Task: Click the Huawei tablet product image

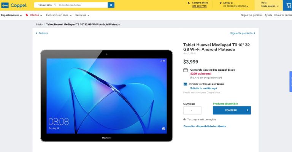Action: tap(106, 96)
